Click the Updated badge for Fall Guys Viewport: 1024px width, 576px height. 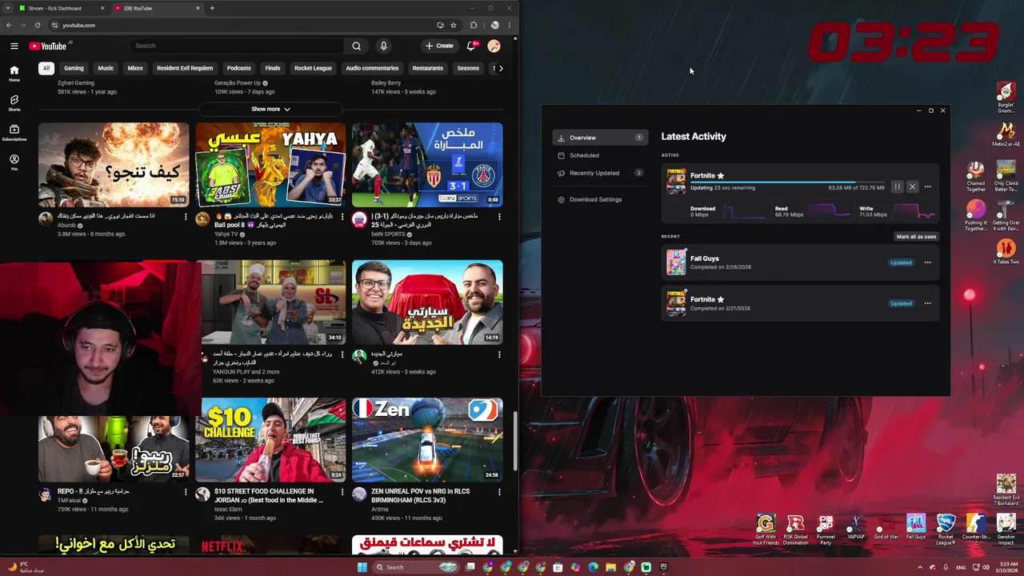click(x=901, y=262)
